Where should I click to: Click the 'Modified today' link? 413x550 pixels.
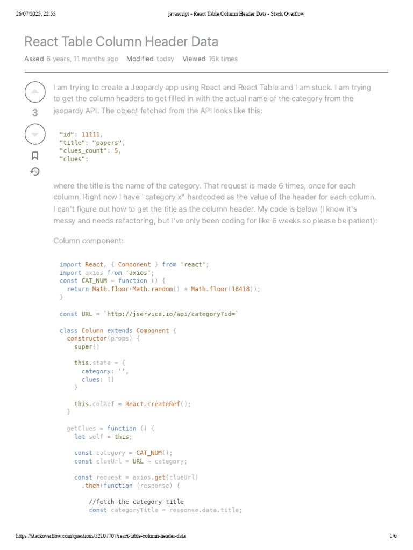(x=150, y=59)
